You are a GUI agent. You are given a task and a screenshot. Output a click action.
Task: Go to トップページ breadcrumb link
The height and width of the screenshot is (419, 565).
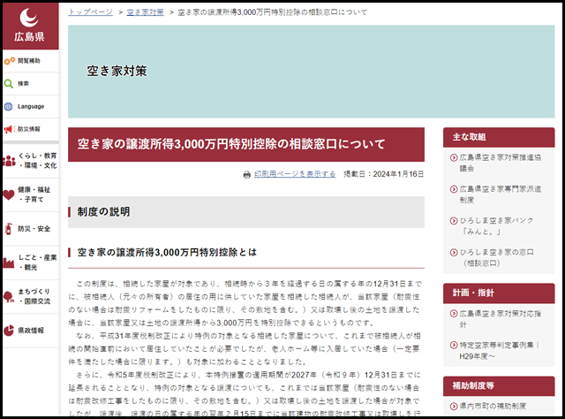[90, 12]
